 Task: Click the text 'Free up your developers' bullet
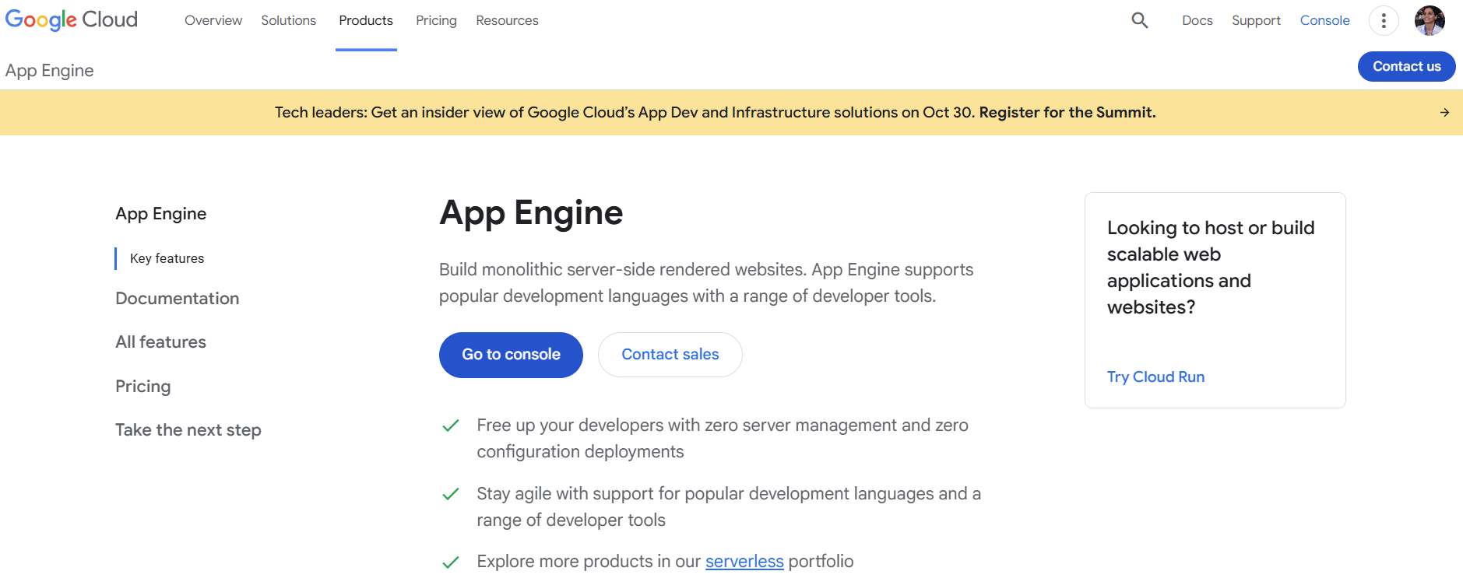[x=723, y=439]
